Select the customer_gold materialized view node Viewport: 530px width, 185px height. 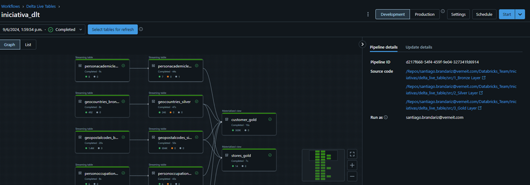(249, 124)
